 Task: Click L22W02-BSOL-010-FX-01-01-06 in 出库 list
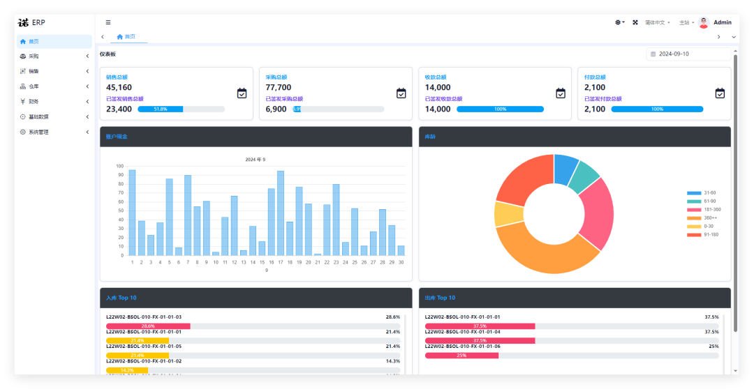pos(463,346)
